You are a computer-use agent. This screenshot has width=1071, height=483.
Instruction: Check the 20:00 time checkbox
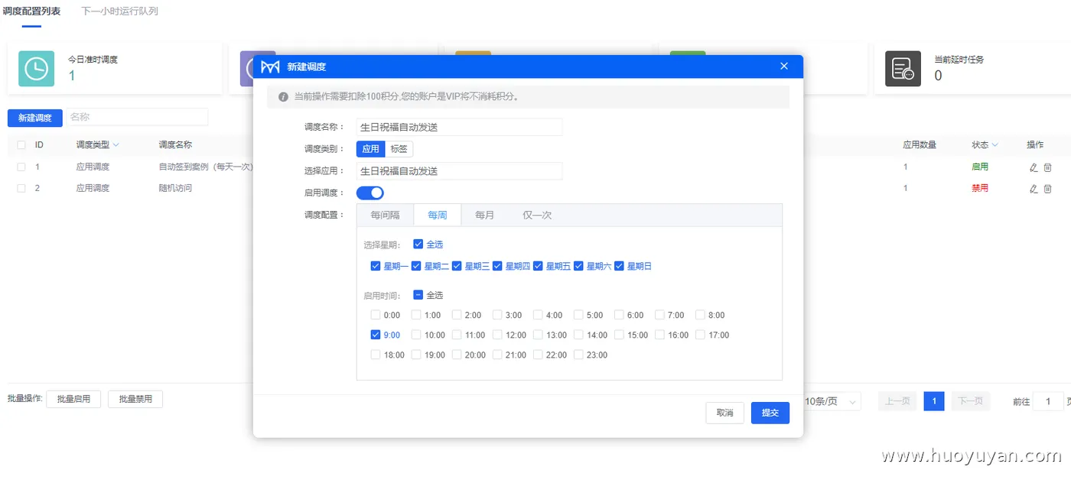[x=457, y=355]
